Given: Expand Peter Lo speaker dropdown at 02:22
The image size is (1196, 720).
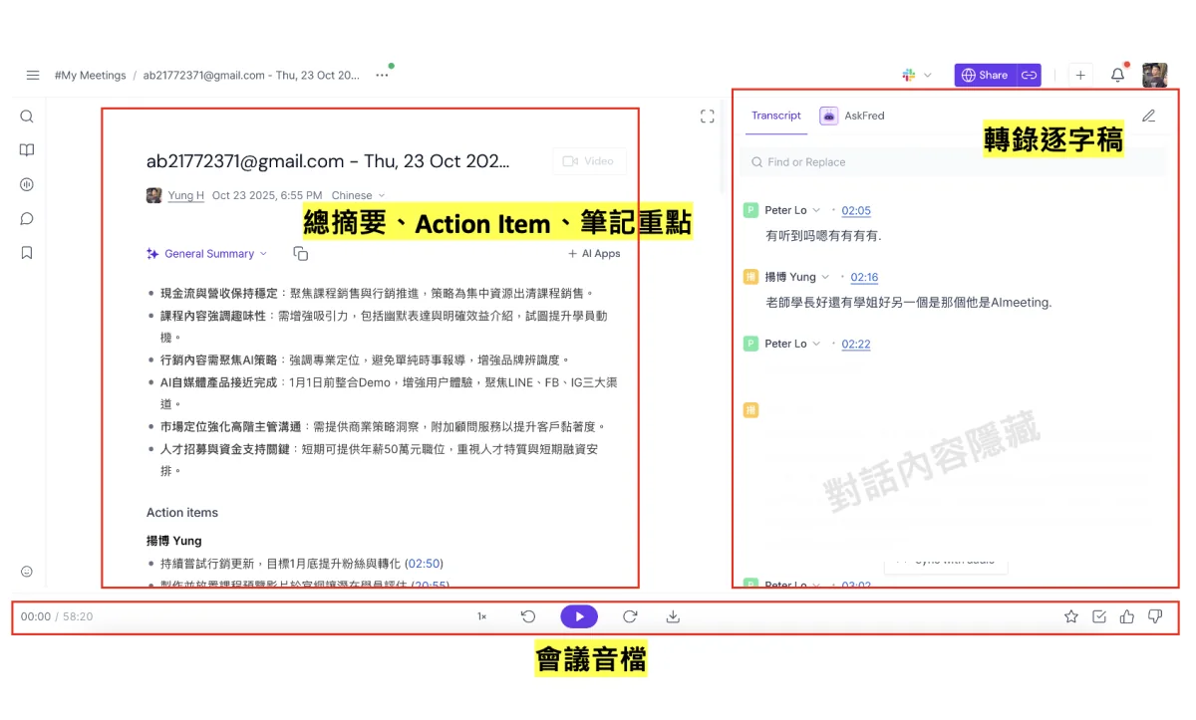Looking at the screenshot, I should pyautogui.click(x=816, y=344).
